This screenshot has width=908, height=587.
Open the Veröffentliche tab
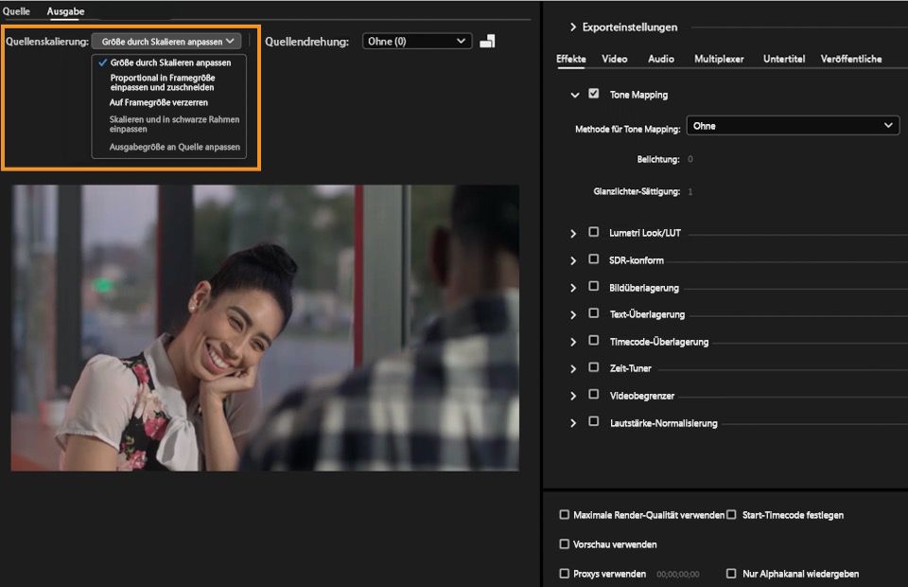pyautogui.click(x=851, y=59)
